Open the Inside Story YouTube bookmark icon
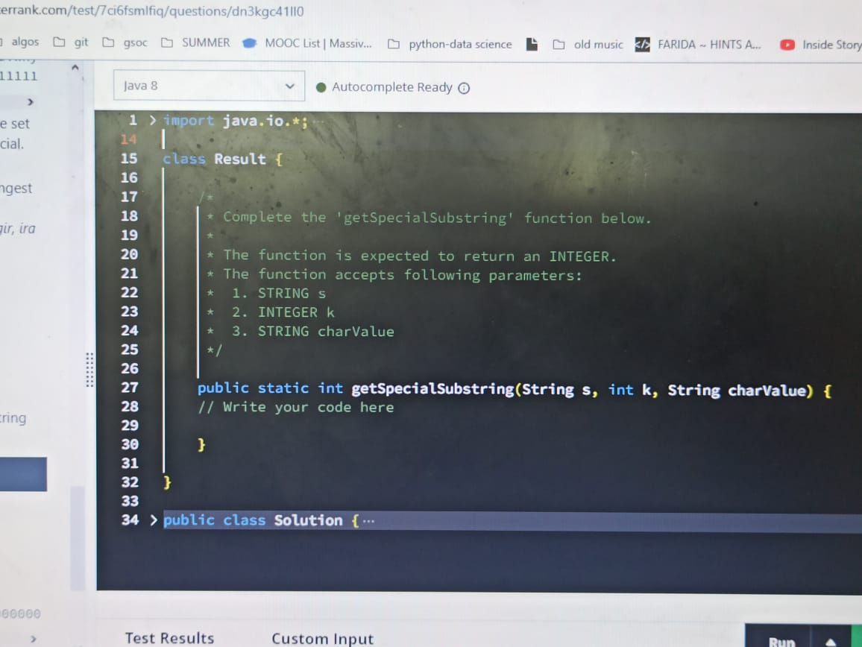This screenshot has height=647, width=862. (x=787, y=45)
